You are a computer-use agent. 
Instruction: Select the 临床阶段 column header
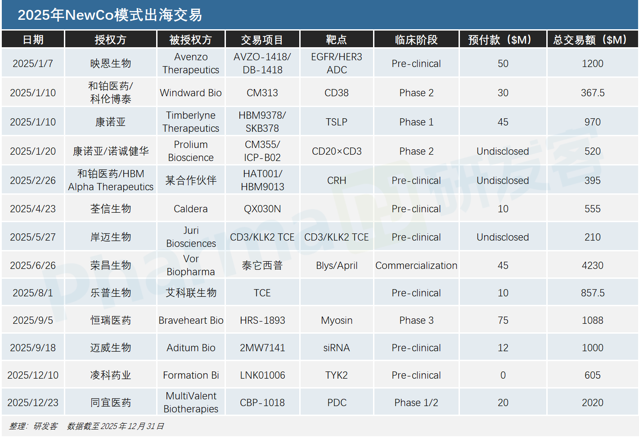coord(416,40)
